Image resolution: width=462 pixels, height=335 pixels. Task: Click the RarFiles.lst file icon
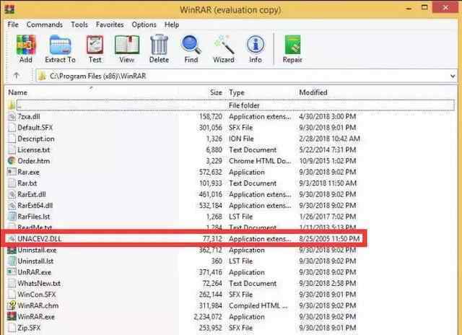coord(12,217)
